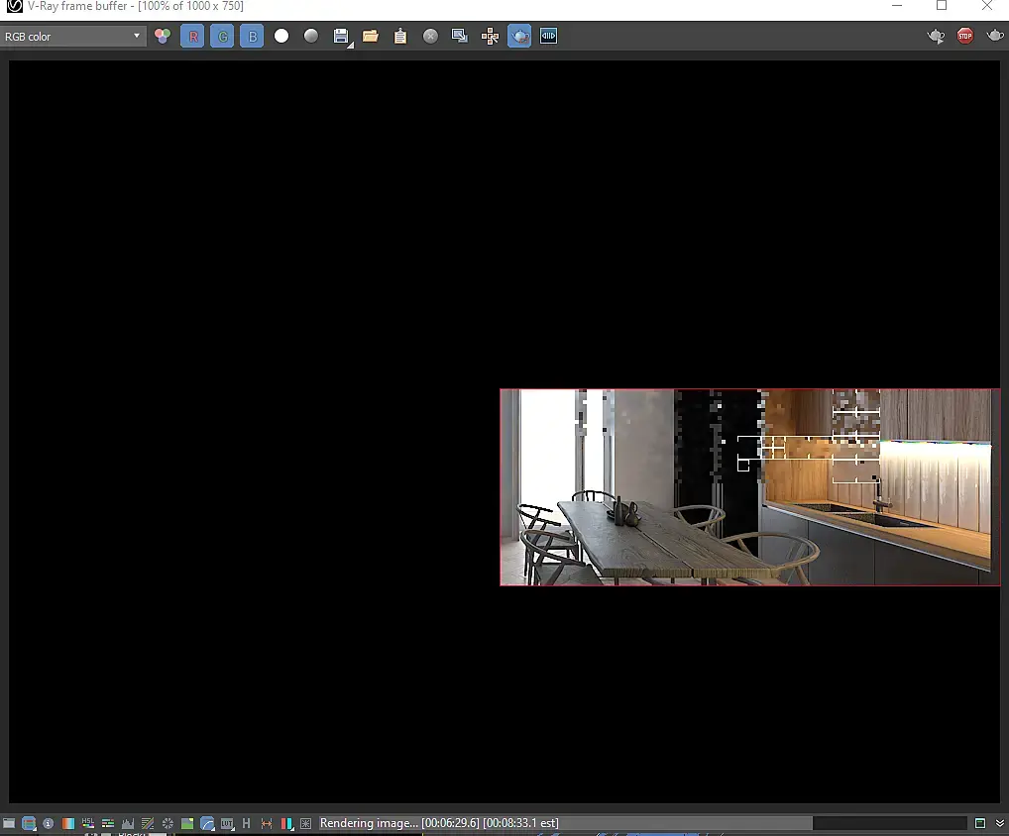Toggle the region render teapot button
1009x836 pixels.
point(519,36)
